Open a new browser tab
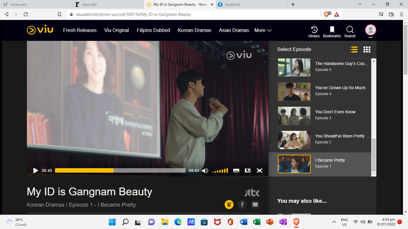Screen dimensions: 408x229 coord(293,4)
